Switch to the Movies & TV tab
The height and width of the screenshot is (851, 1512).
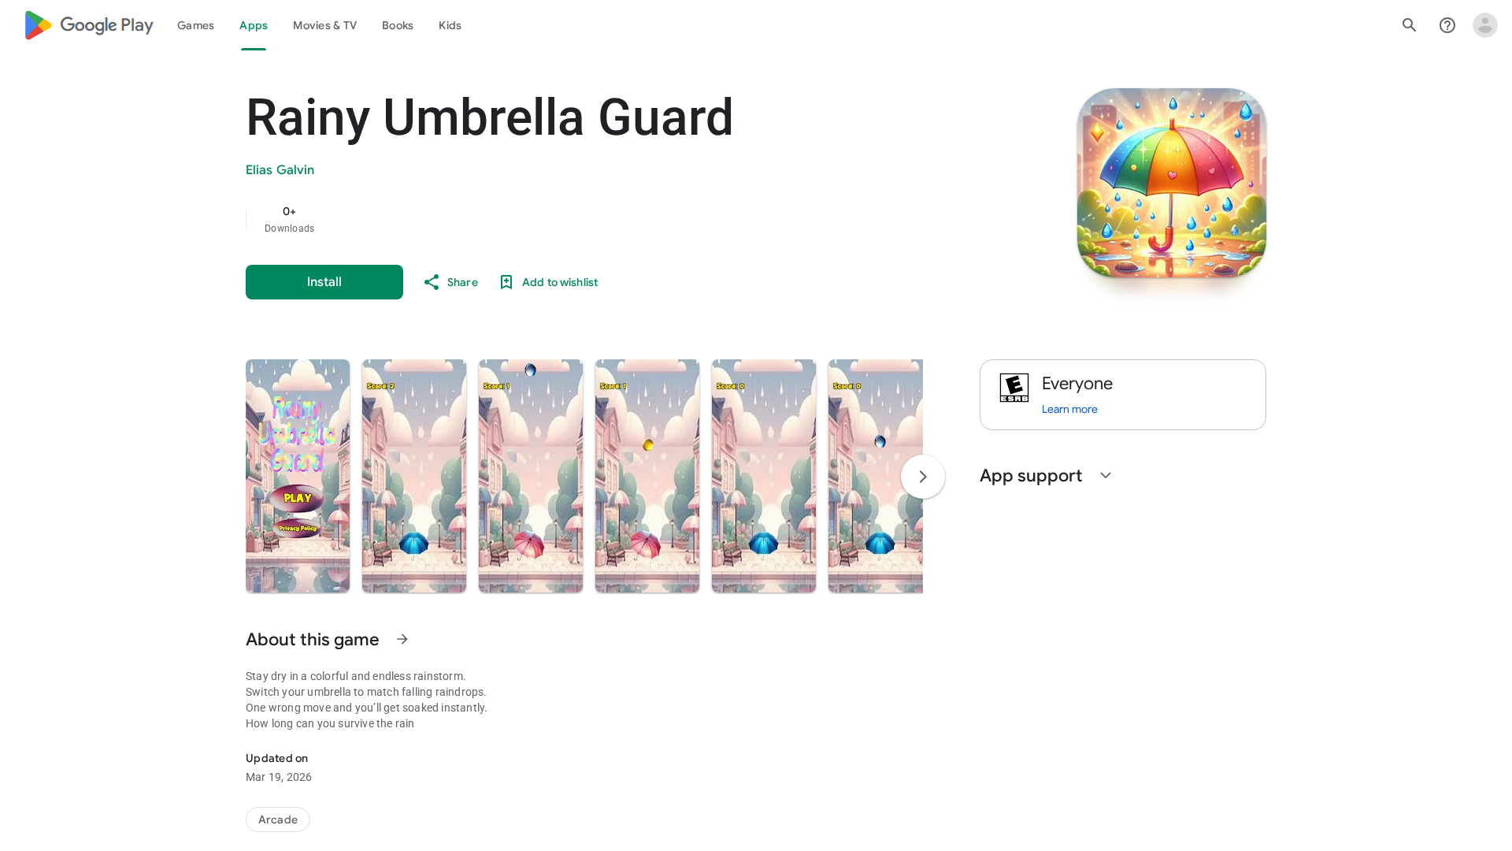click(324, 25)
